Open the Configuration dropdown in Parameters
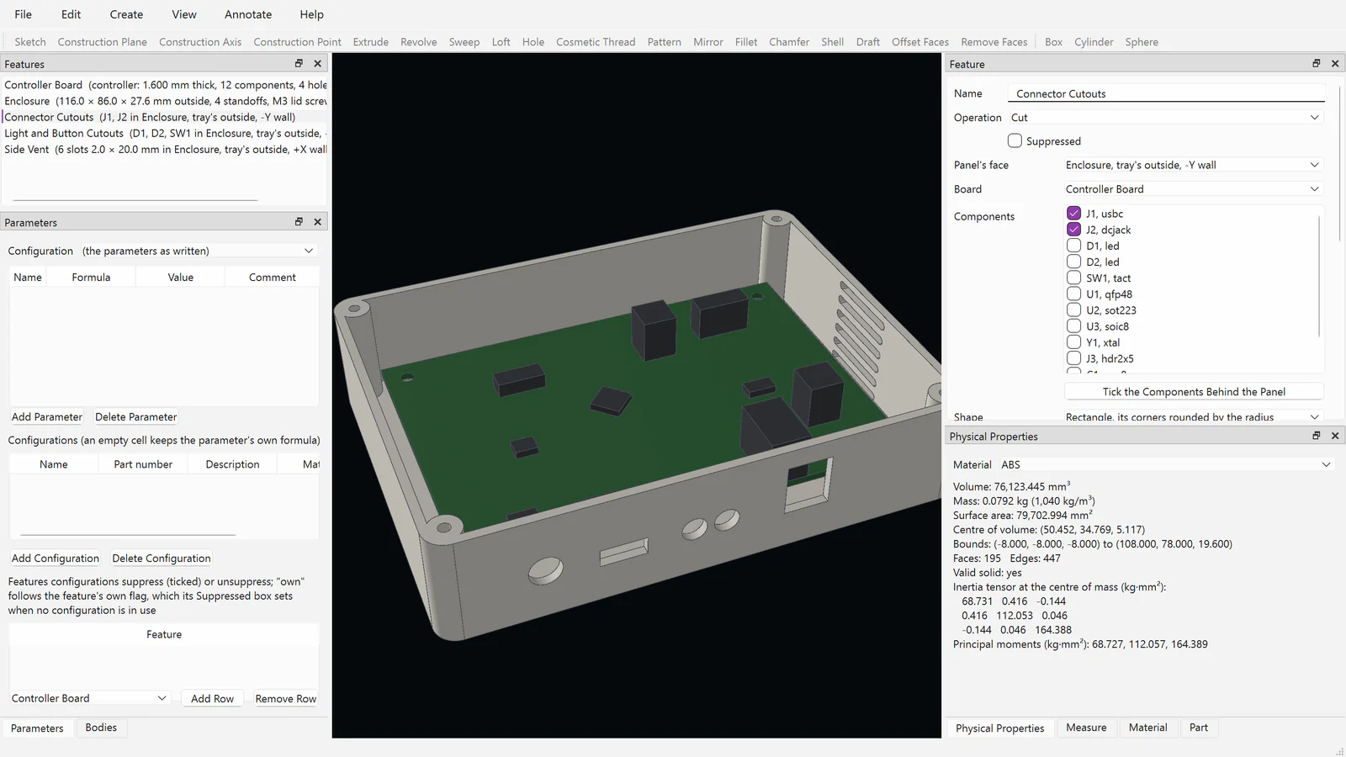Image resolution: width=1346 pixels, height=757 pixels. (x=199, y=251)
